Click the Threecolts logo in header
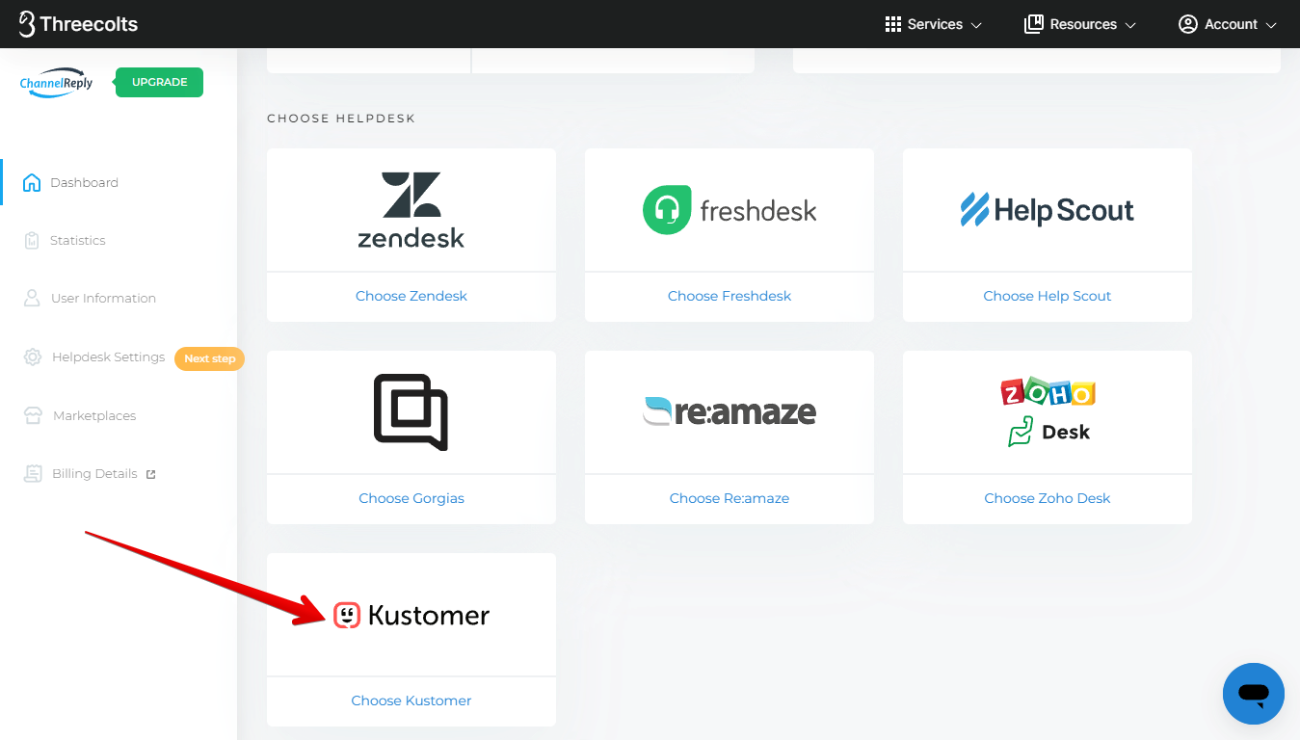 click(78, 24)
